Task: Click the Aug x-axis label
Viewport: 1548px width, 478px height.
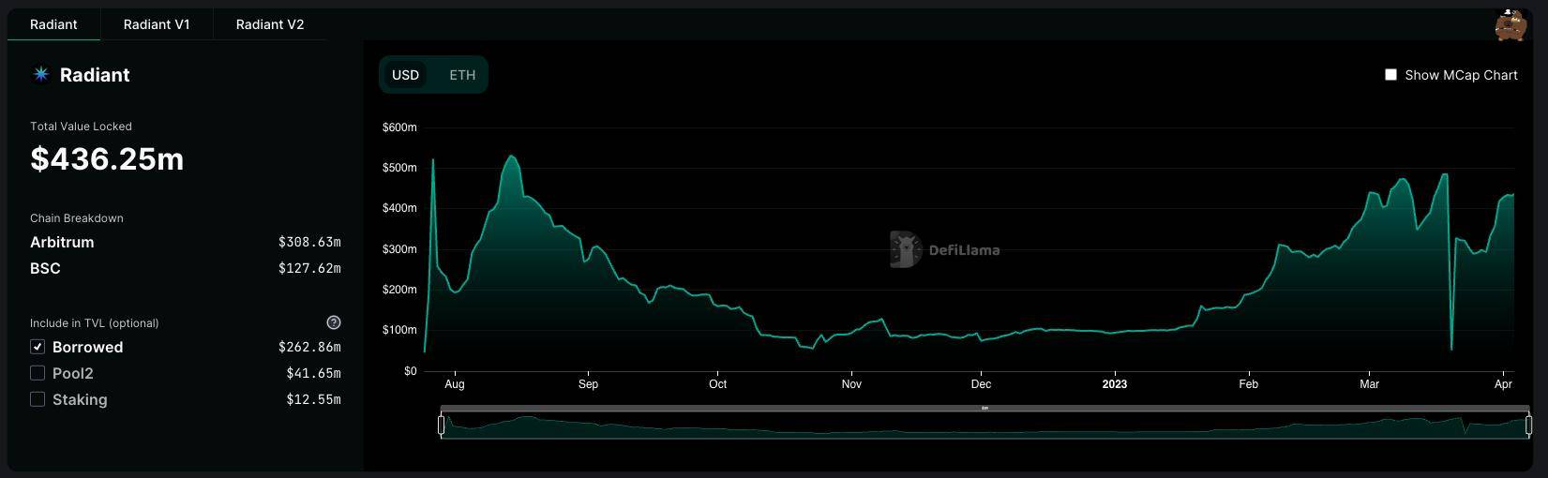Action: (x=455, y=384)
